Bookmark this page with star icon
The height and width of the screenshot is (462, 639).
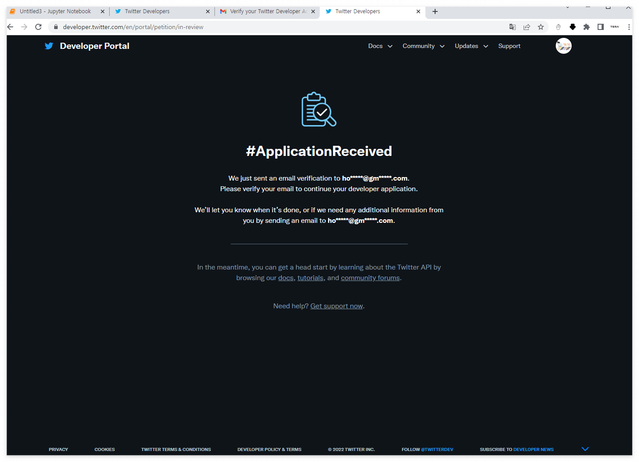click(x=541, y=27)
